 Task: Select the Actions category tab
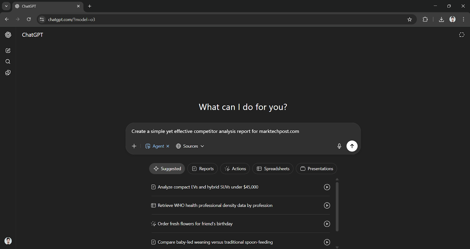235,169
